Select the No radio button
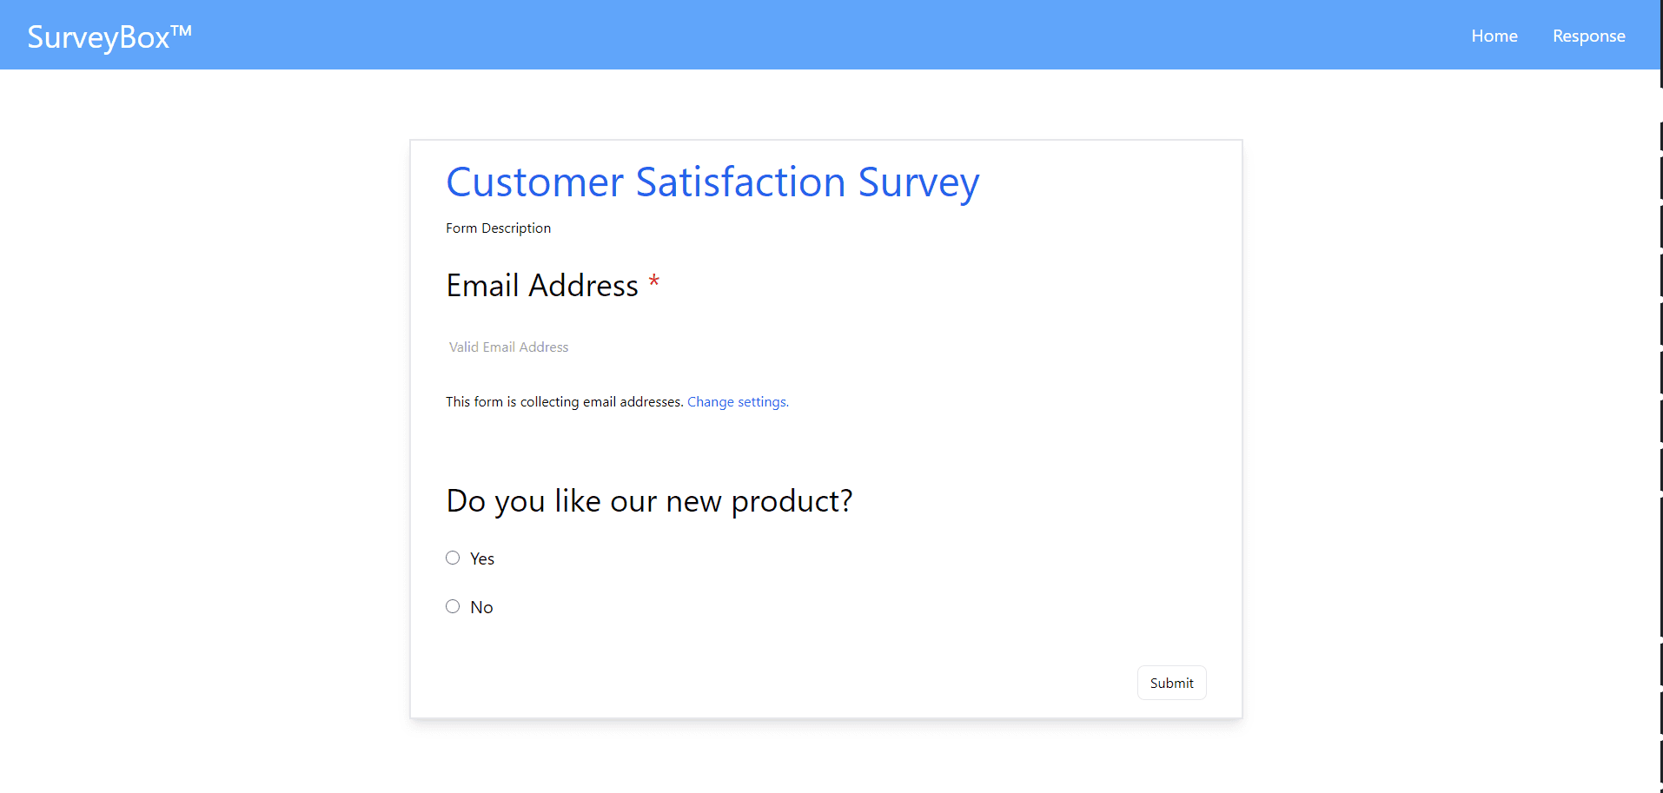 [x=453, y=606]
